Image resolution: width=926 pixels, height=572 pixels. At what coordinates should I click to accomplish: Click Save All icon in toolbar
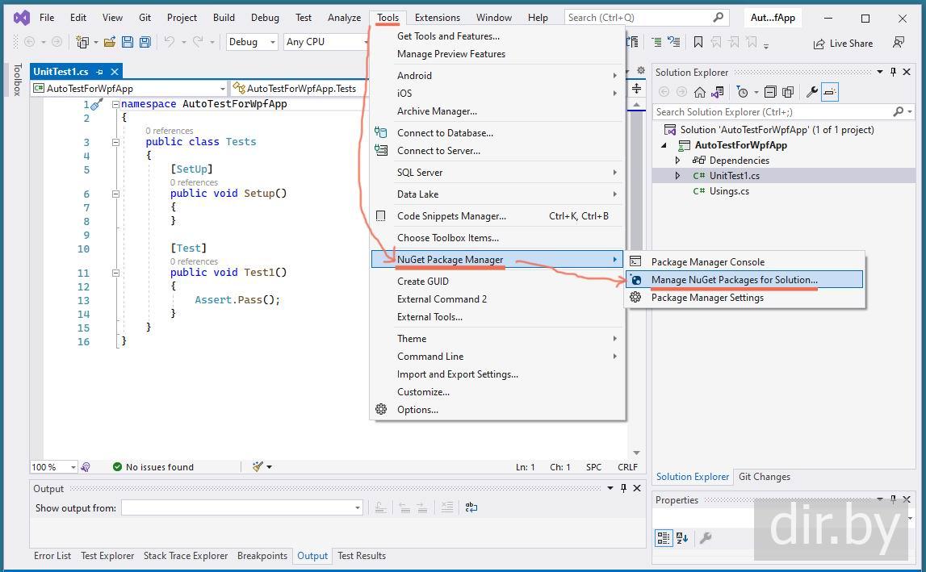click(x=145, y=42)
